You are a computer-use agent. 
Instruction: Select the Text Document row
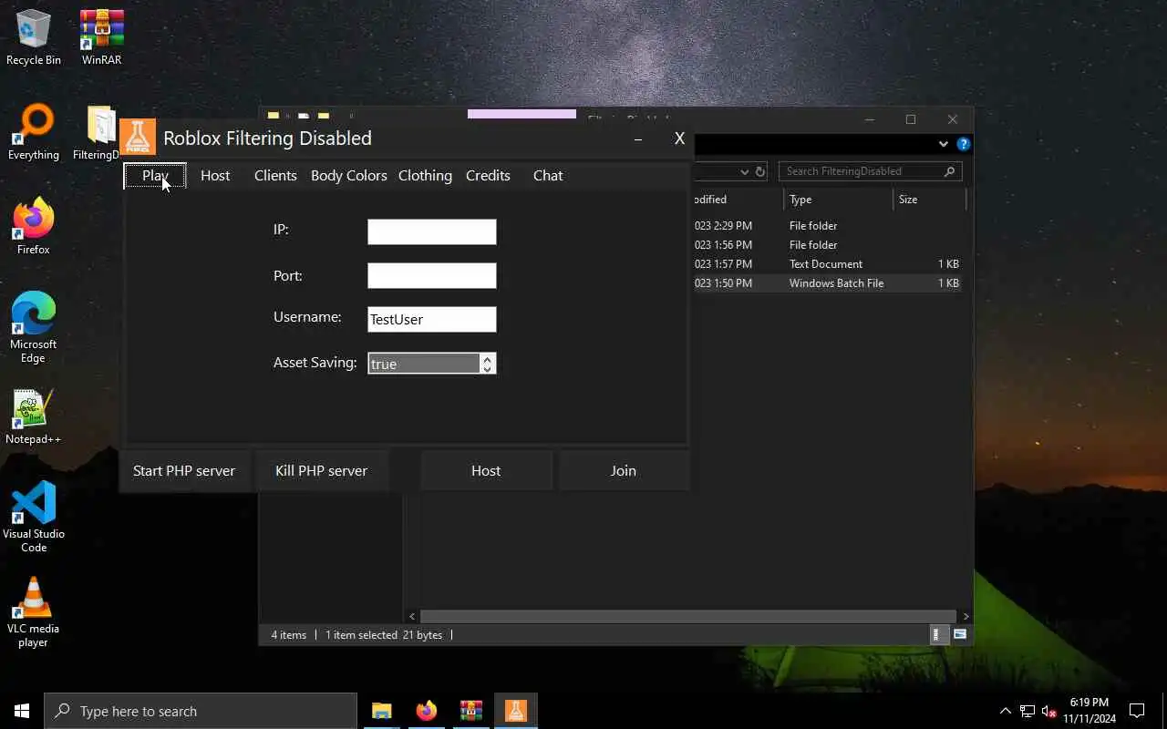coord(828,264)
